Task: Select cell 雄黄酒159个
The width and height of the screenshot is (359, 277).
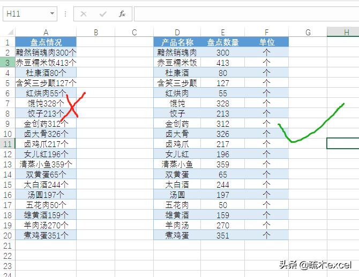Action: tap(46, 215)
